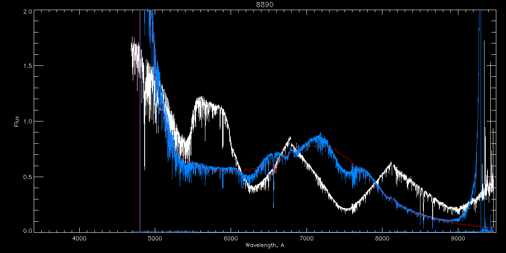Viewport: 506px width, 253px height.
Task: Click the 1.0 flux tick label
Action: tap(27, 121)
